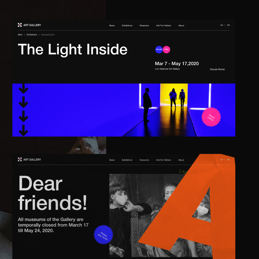Click the topmost black down arrow on banner
Viewport: 259px width, 259px height.
tap(23, 89)
